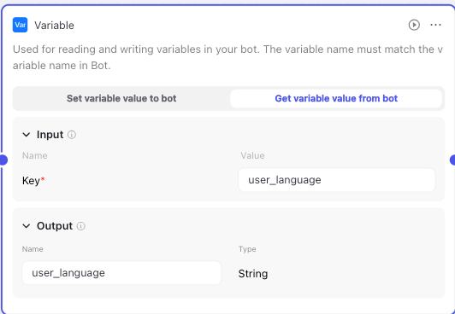Click the Key value field user_language

coord(337,180)
